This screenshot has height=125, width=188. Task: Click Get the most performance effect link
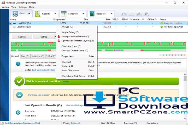pos(22,123)
